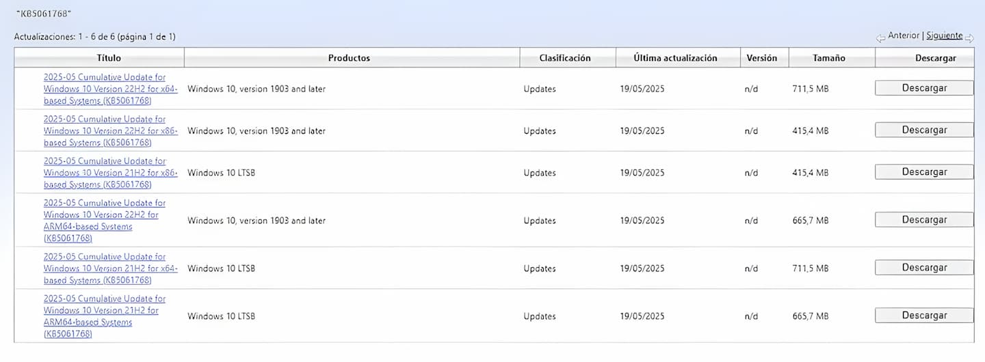985x362 pixels.
Task: Open the 22H2 ARM64-based Systems update link
Action: pos(104,221)
